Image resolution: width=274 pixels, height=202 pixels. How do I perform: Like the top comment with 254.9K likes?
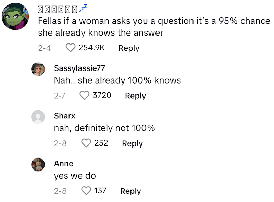tap(71, 48)
